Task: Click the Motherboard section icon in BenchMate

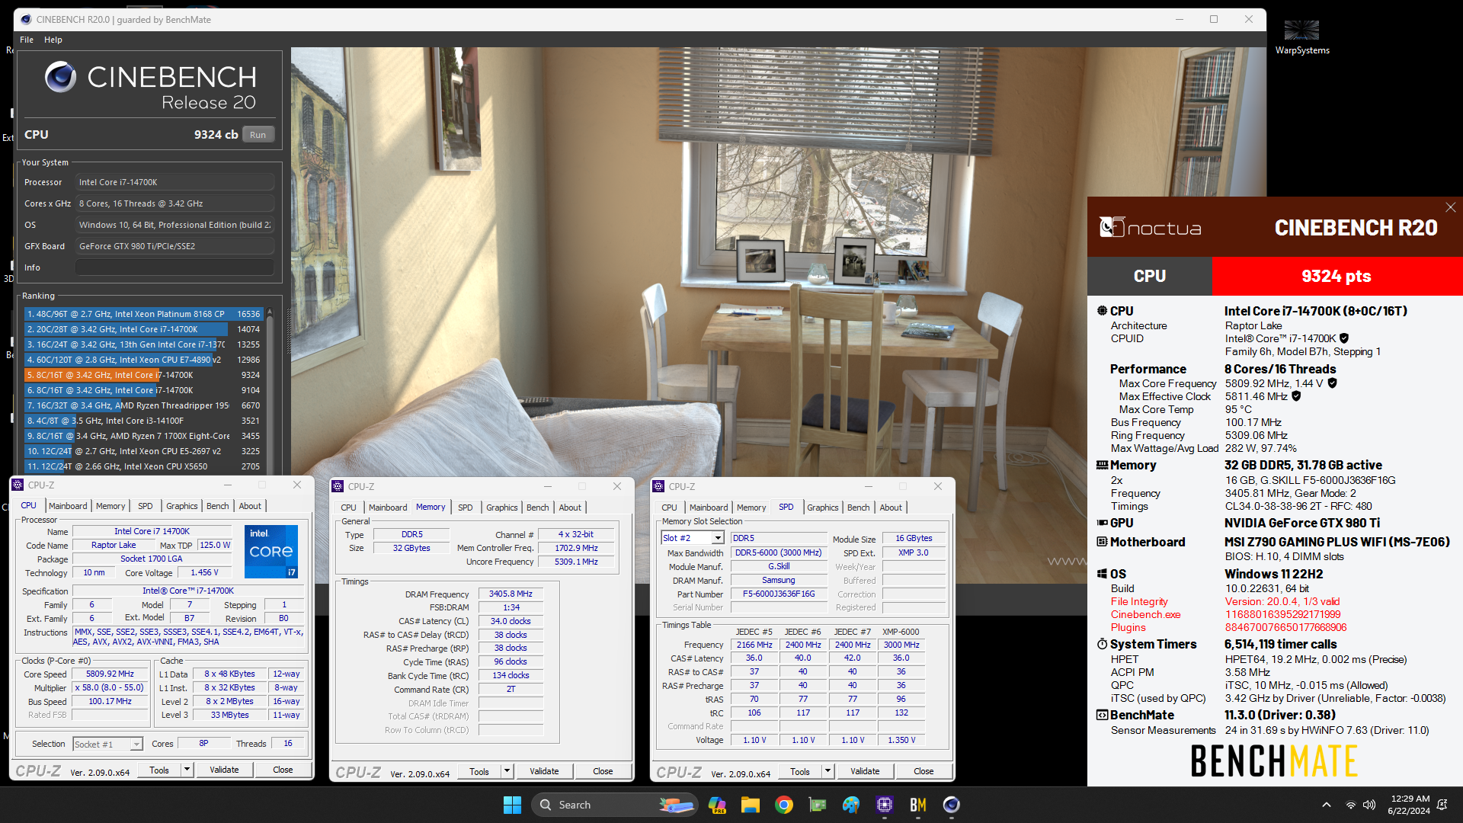Action: [1102, 542]
